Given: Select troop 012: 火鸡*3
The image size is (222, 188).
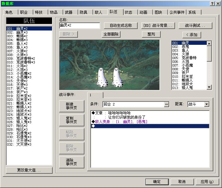Looking at the screenshot, I should point(29,70).
